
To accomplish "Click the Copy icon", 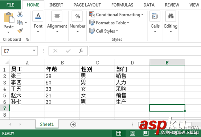I will coord(20,23).
